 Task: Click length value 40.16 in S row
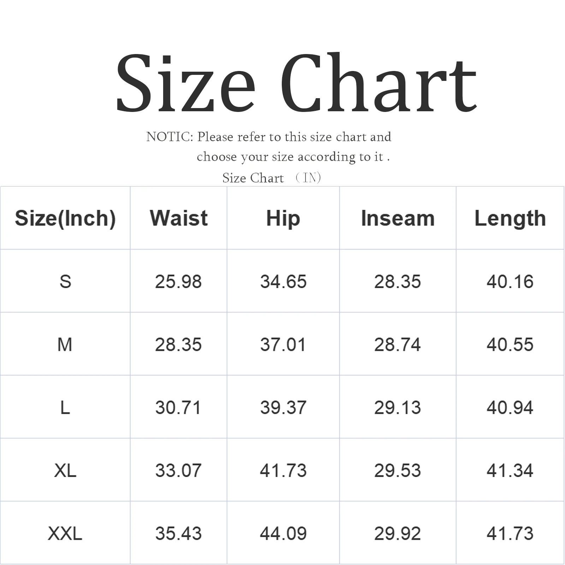[510, 282]
